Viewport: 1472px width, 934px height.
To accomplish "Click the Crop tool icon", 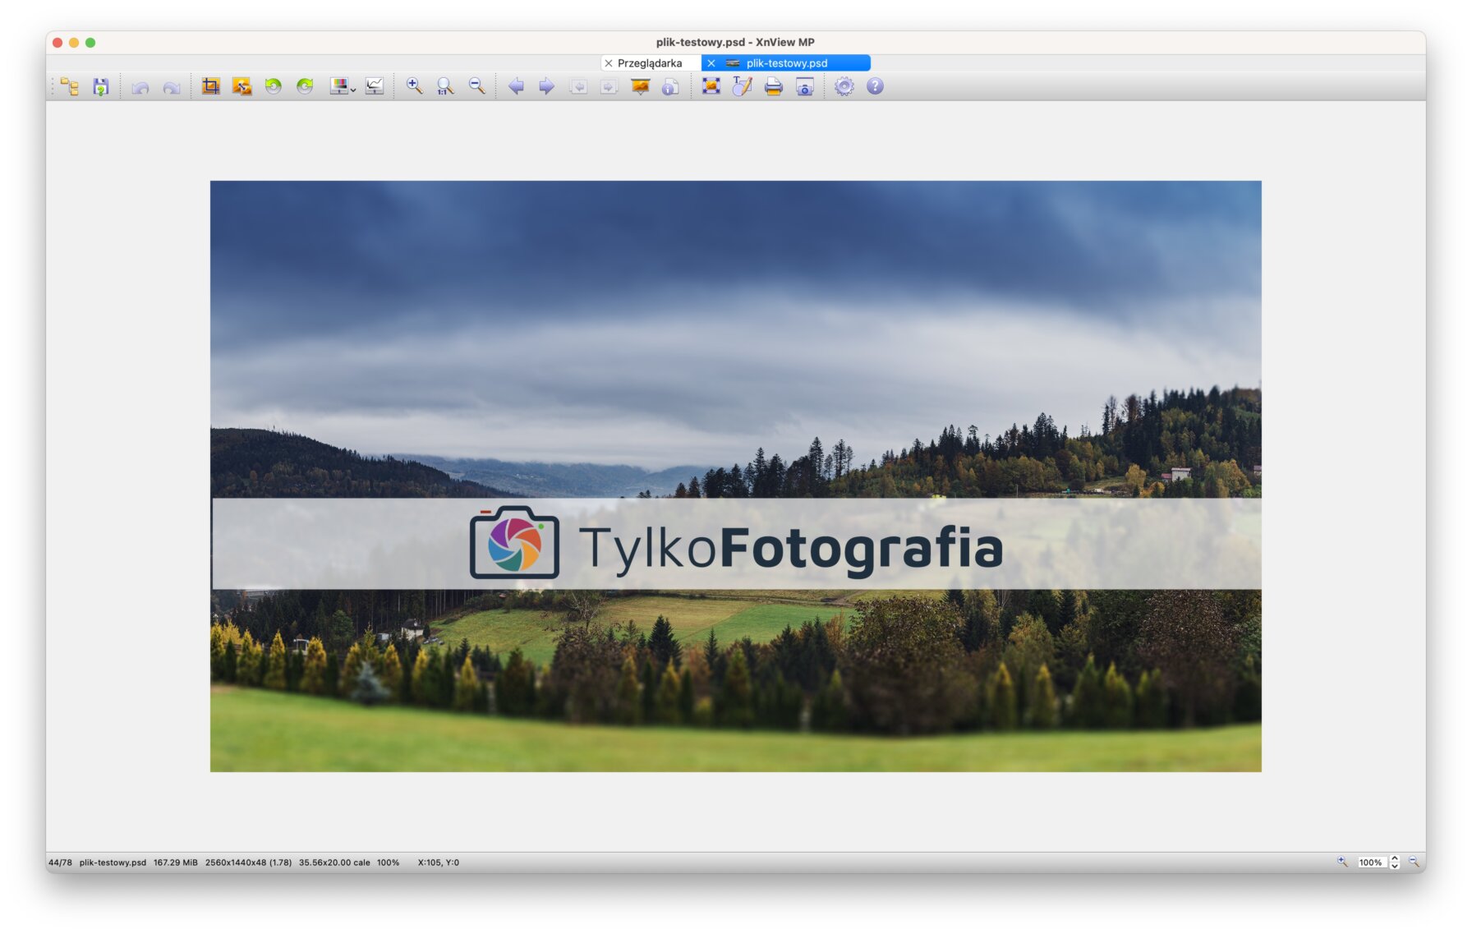I will (211, 86).
